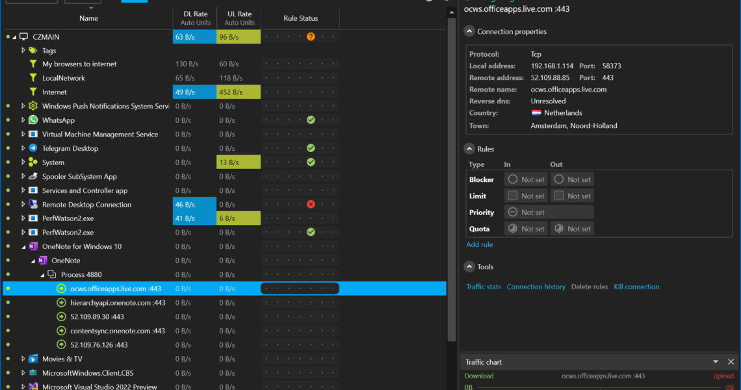This screenshot has width=741, height=390.
Task: Click the Tags icon in the tree
Action: 33,51
